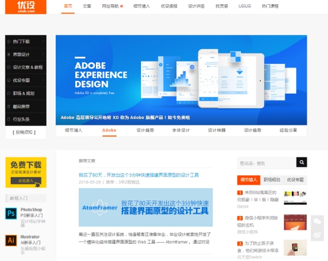Select the 设计神器 banner tab

tap(217, 130)
